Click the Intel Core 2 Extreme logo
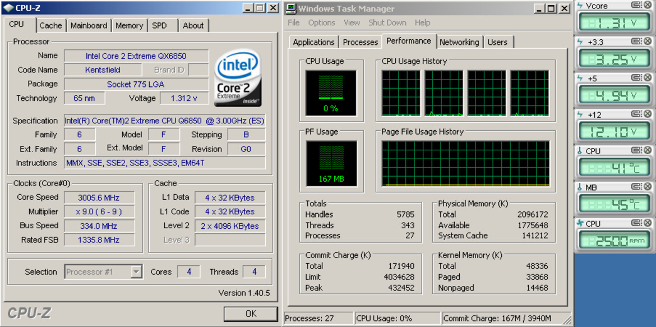 point(238,77)
